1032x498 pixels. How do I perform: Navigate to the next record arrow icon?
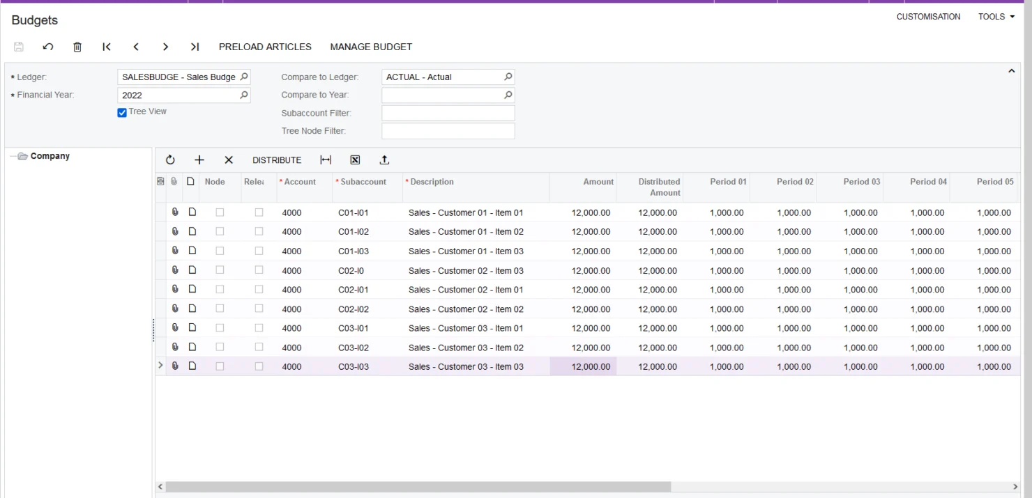165,47
